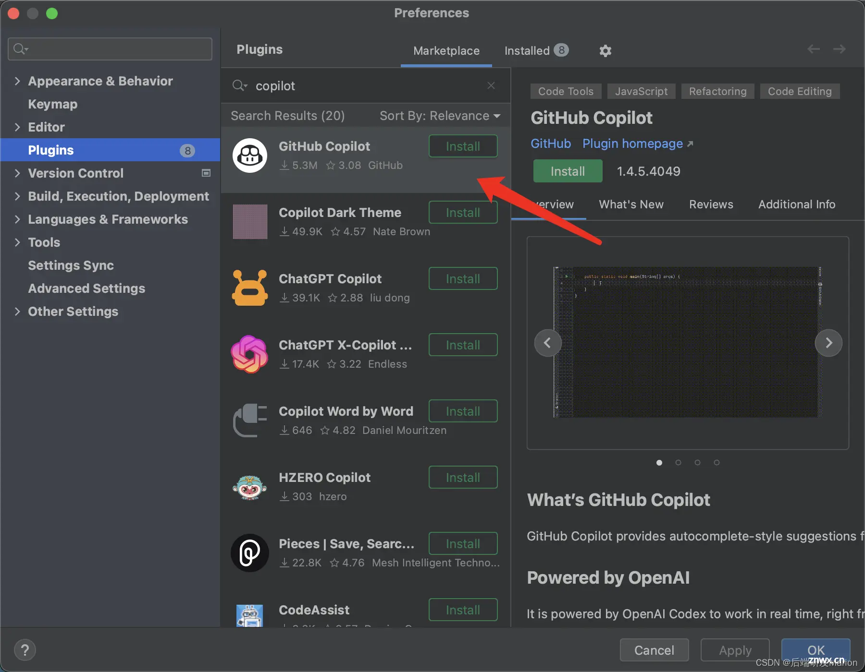
Task: Navigate forward with the right arrow
Action: [840, 49]
